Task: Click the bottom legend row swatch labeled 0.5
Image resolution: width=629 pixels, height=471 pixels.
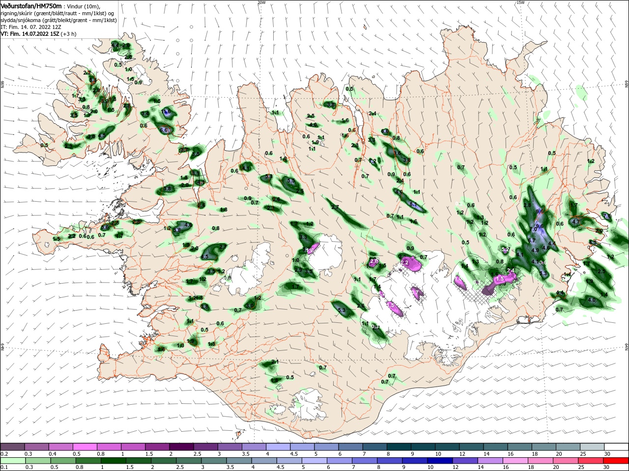Action: click(63, 461)
